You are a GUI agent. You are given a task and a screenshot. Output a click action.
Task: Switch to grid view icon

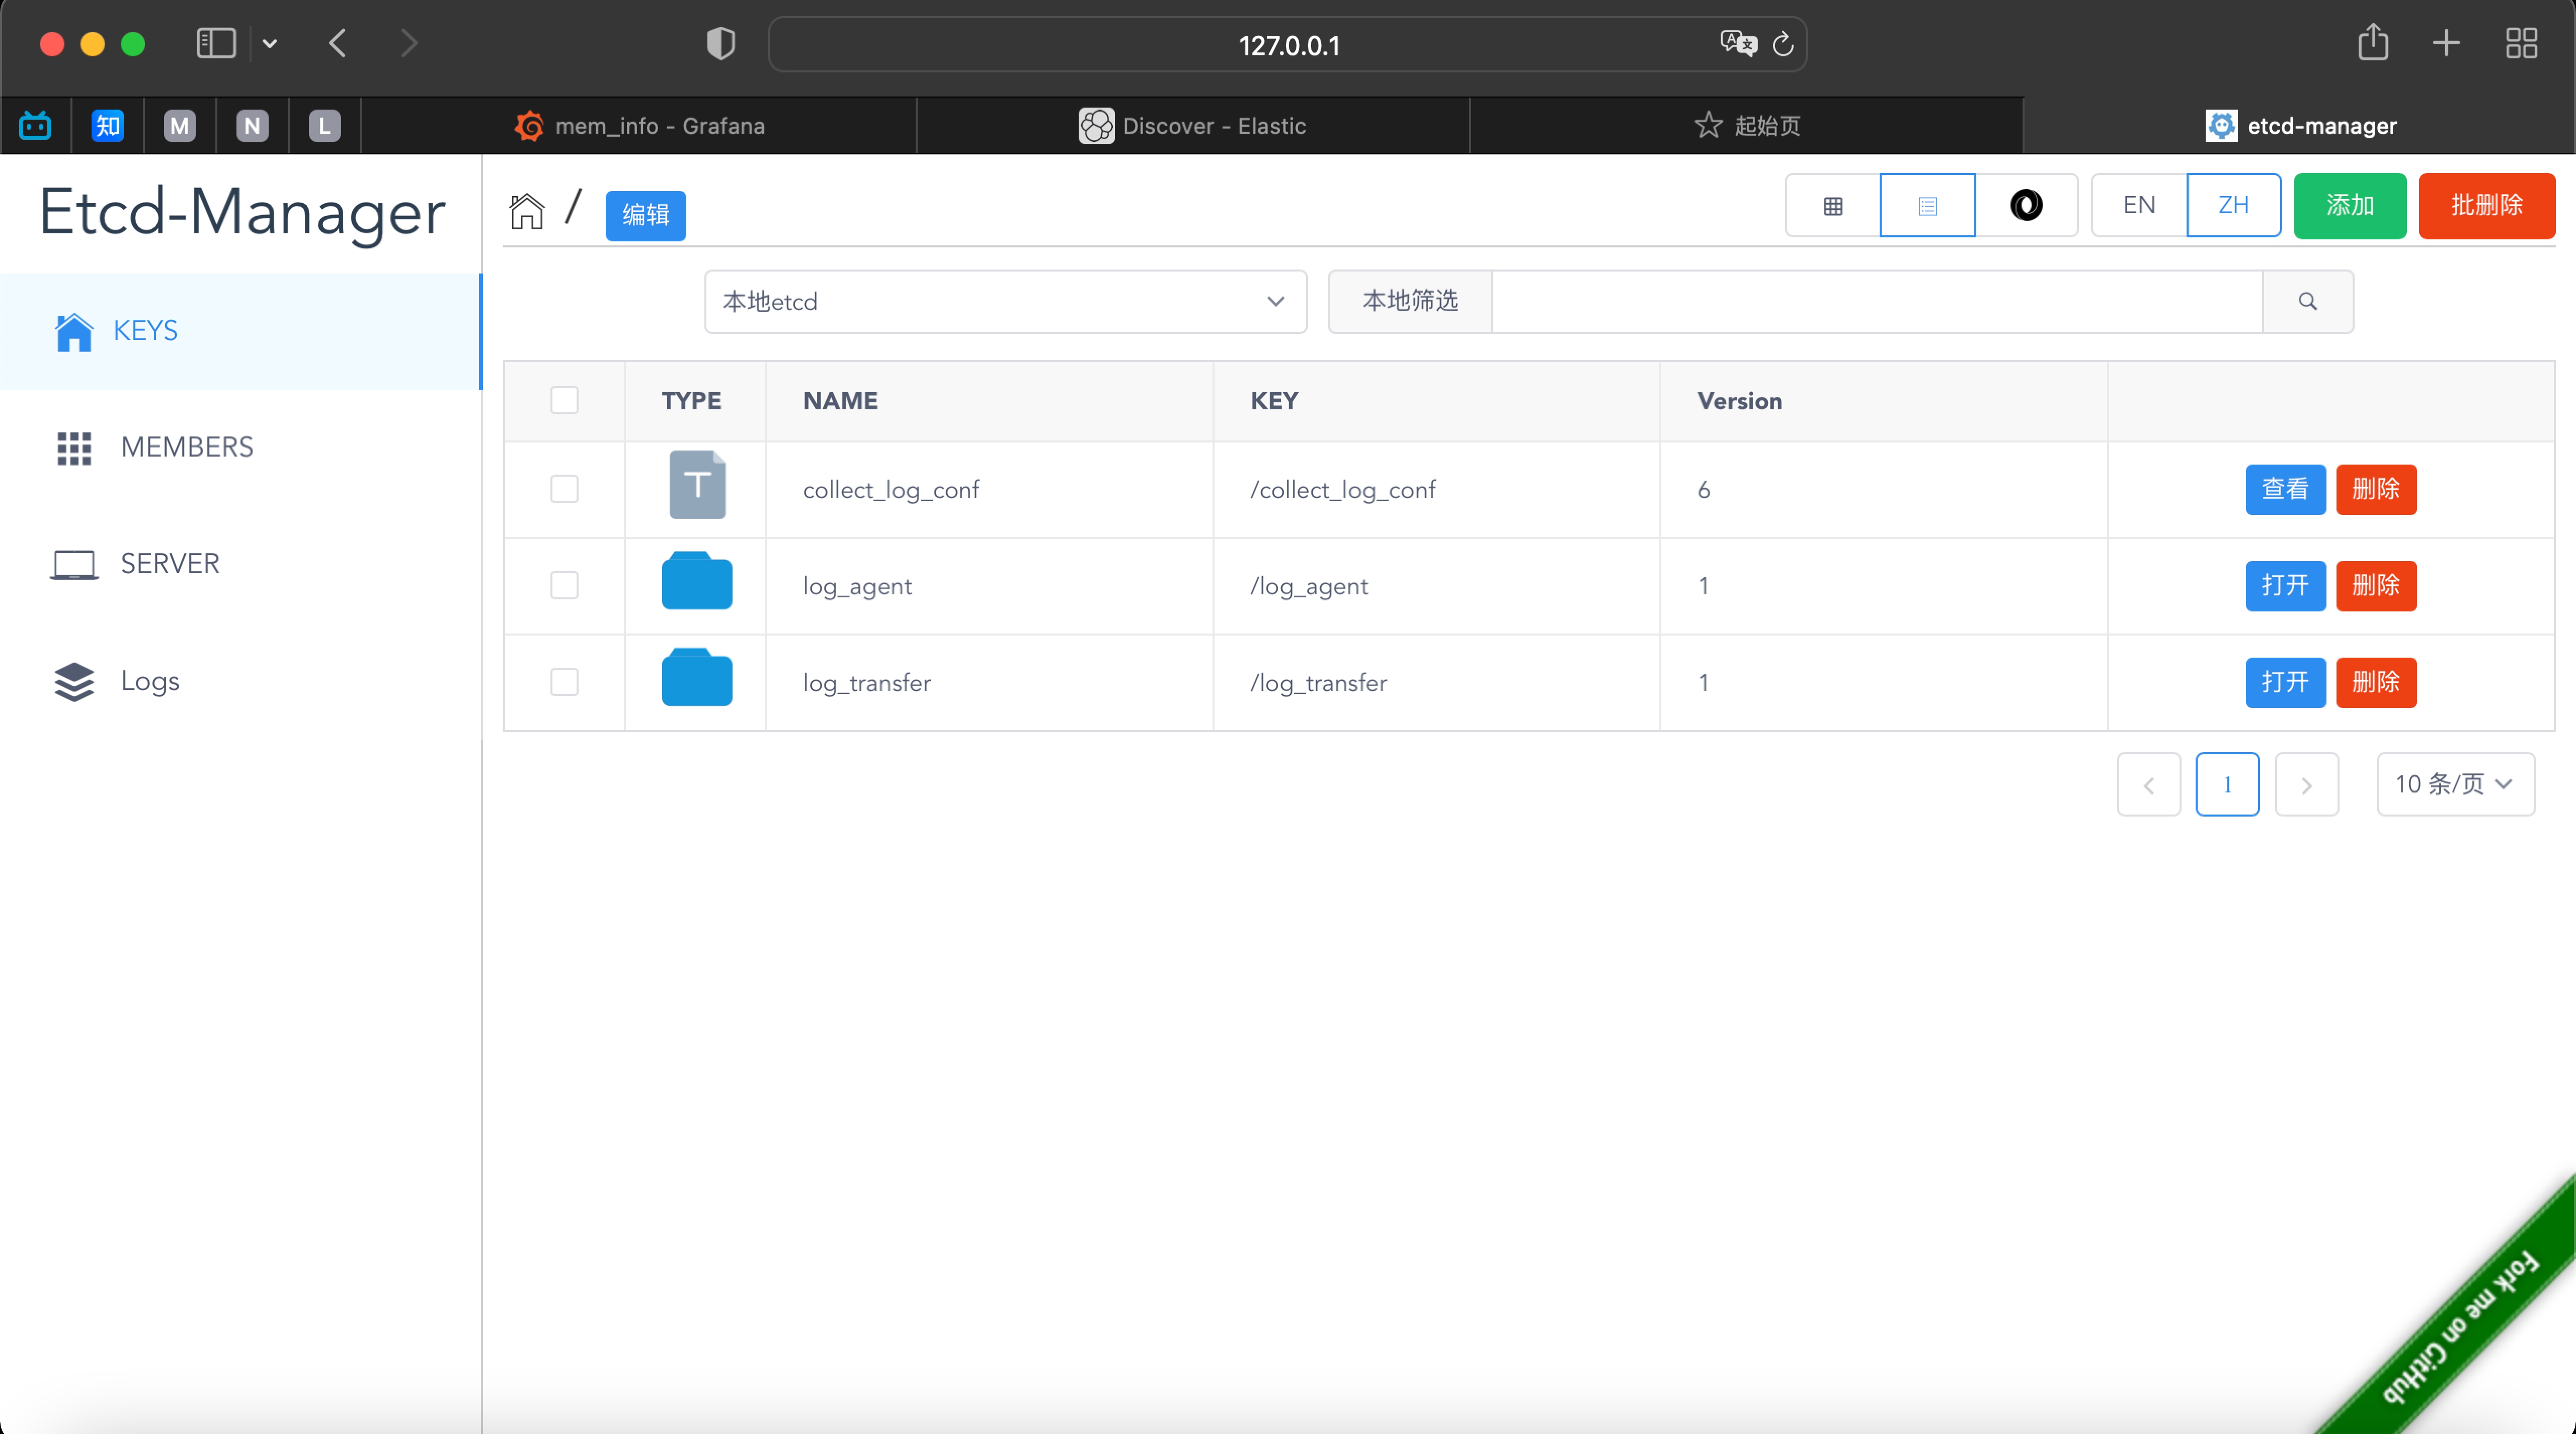[1832, 206]
